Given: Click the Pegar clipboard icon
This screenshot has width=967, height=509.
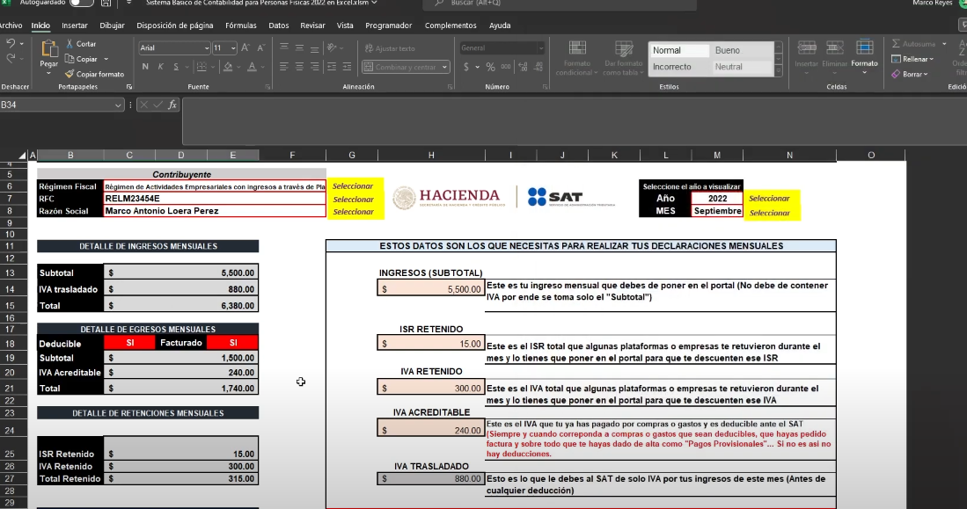Looking at the screenshot, I should 48,49.
